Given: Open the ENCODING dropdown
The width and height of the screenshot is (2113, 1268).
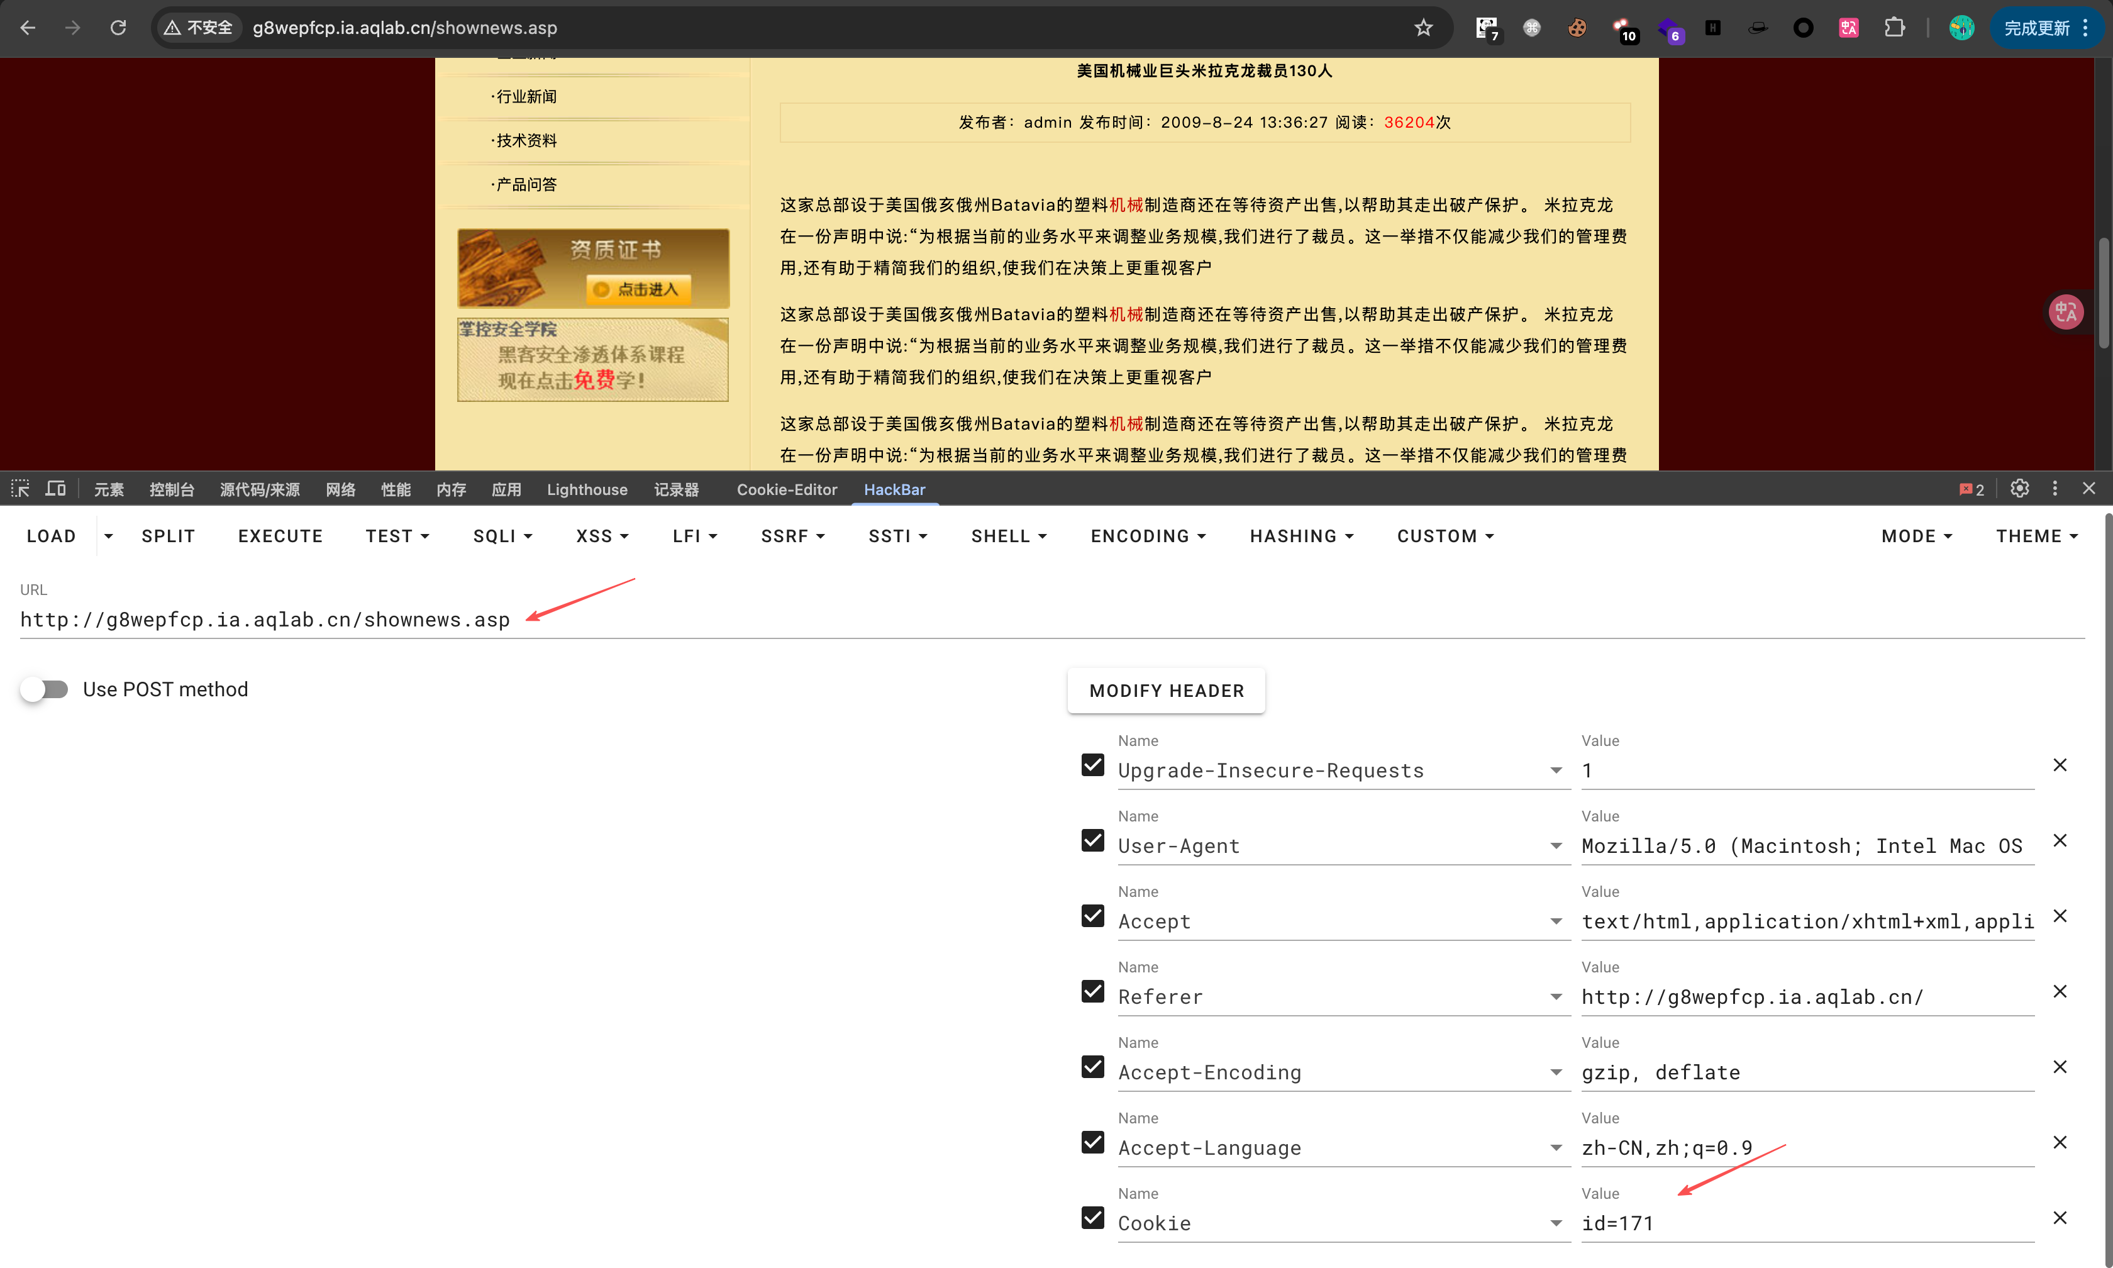Looking at the screenshot, I should pos(1147,536).
